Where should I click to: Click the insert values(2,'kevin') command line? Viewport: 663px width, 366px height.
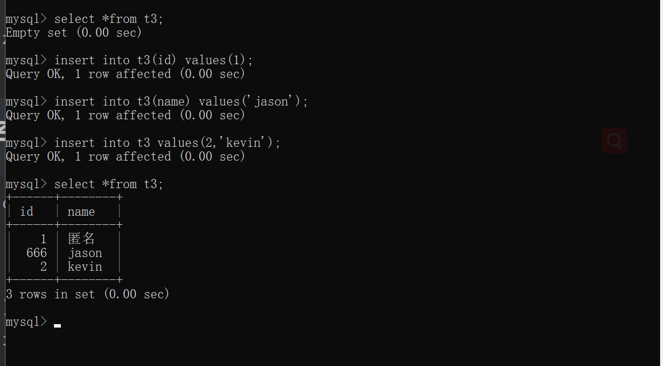point(167,143)
